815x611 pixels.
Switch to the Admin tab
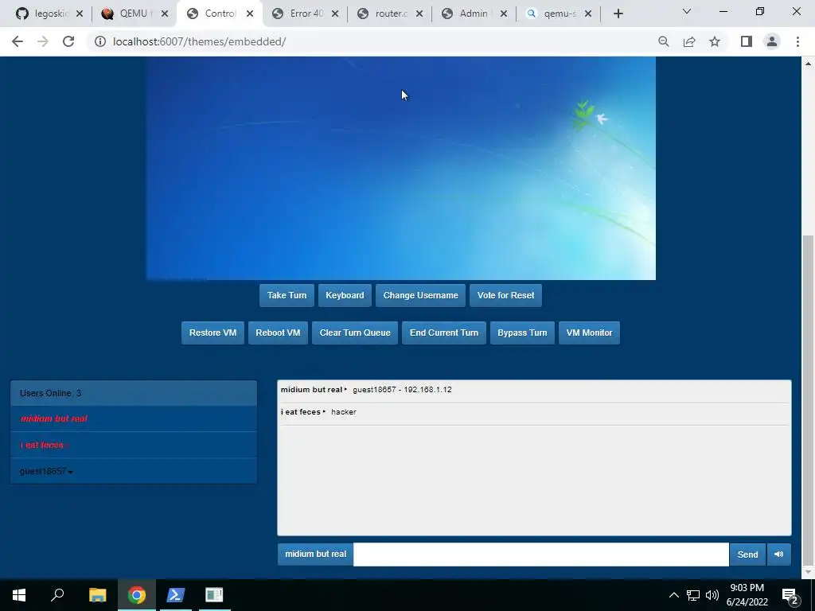click(474, 14)
